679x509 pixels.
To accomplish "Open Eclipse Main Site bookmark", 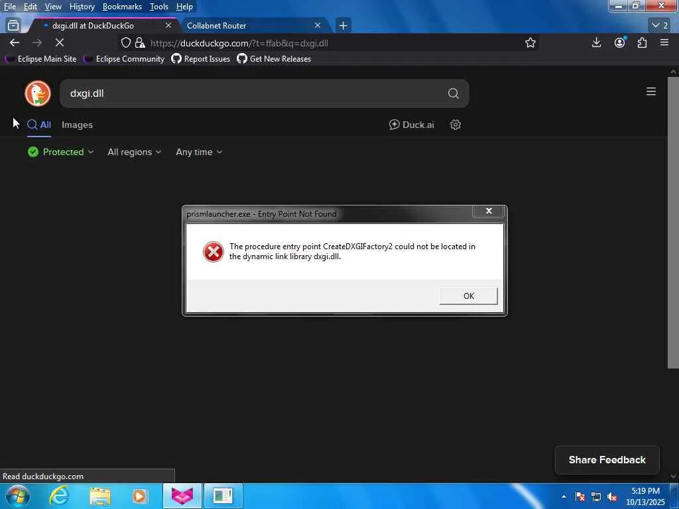I will (x=41, y=59).
